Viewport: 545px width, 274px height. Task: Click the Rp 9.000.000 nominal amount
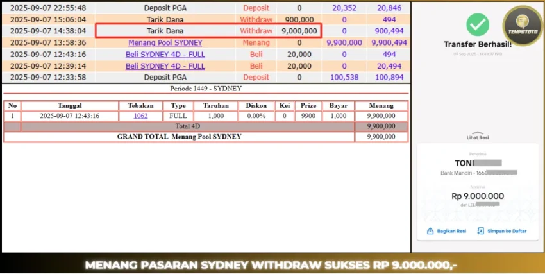click(x=478, y=196)
